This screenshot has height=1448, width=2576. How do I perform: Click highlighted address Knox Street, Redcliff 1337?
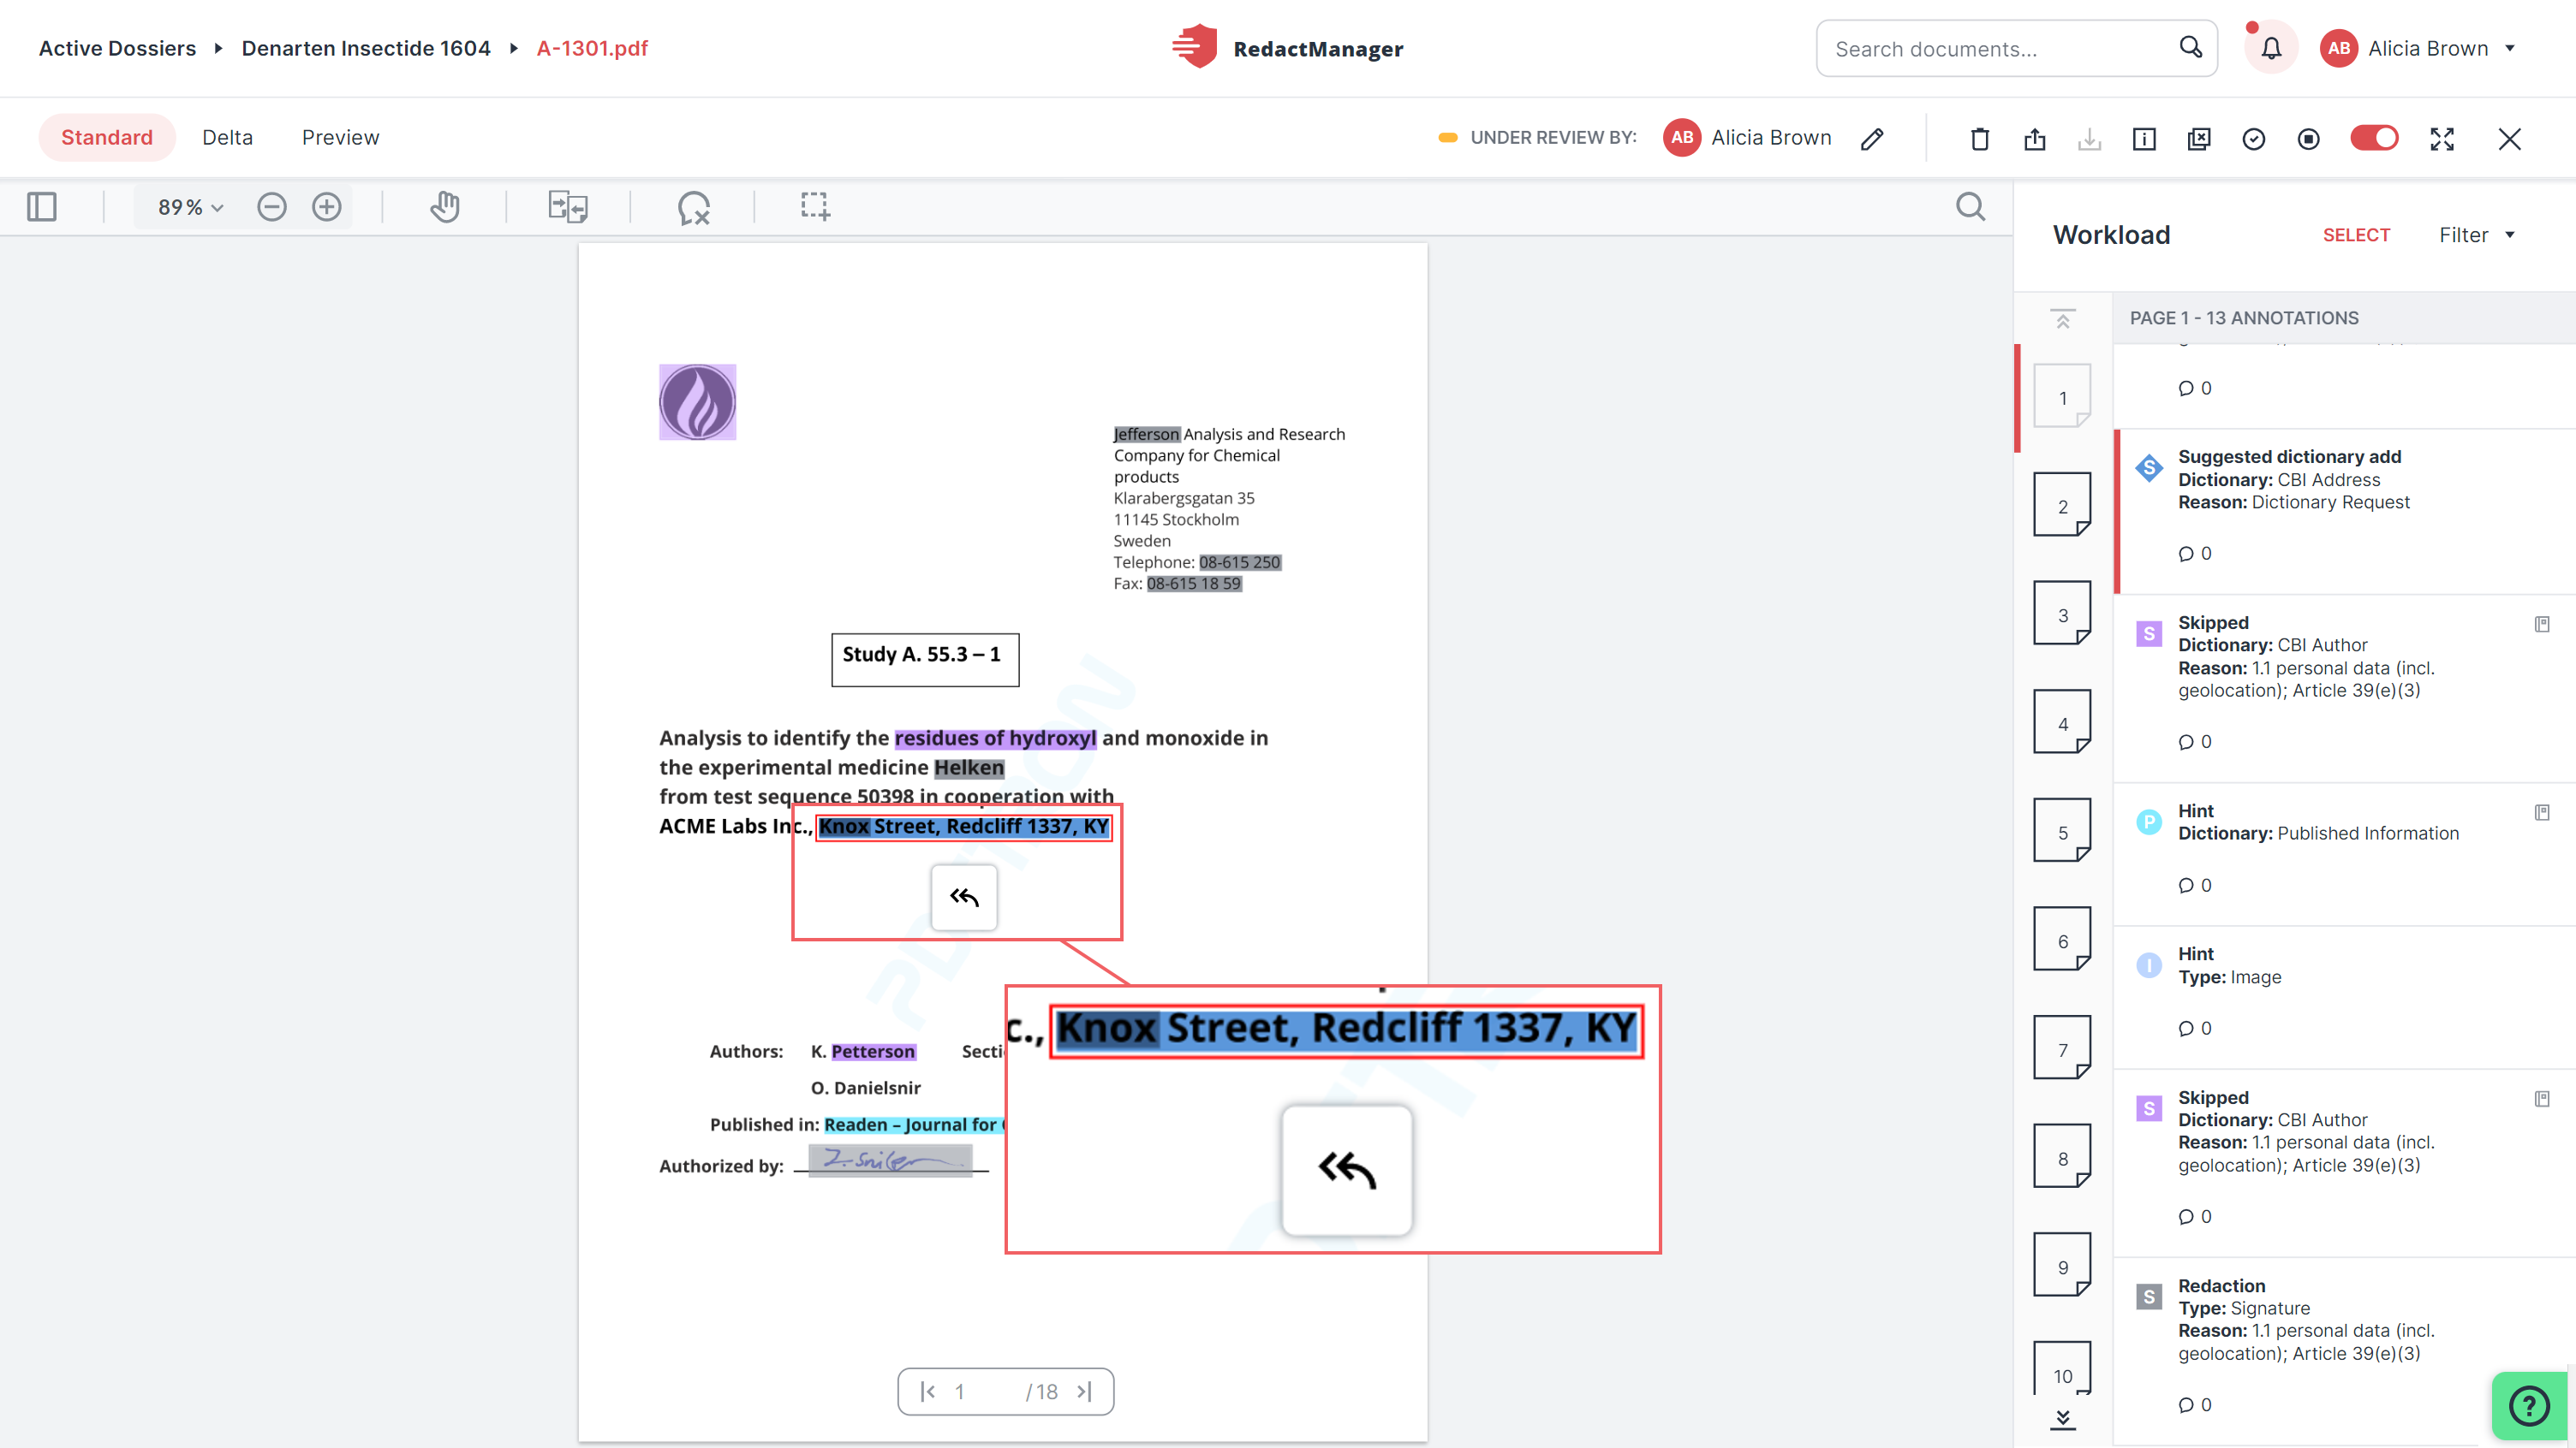(963, 827)
